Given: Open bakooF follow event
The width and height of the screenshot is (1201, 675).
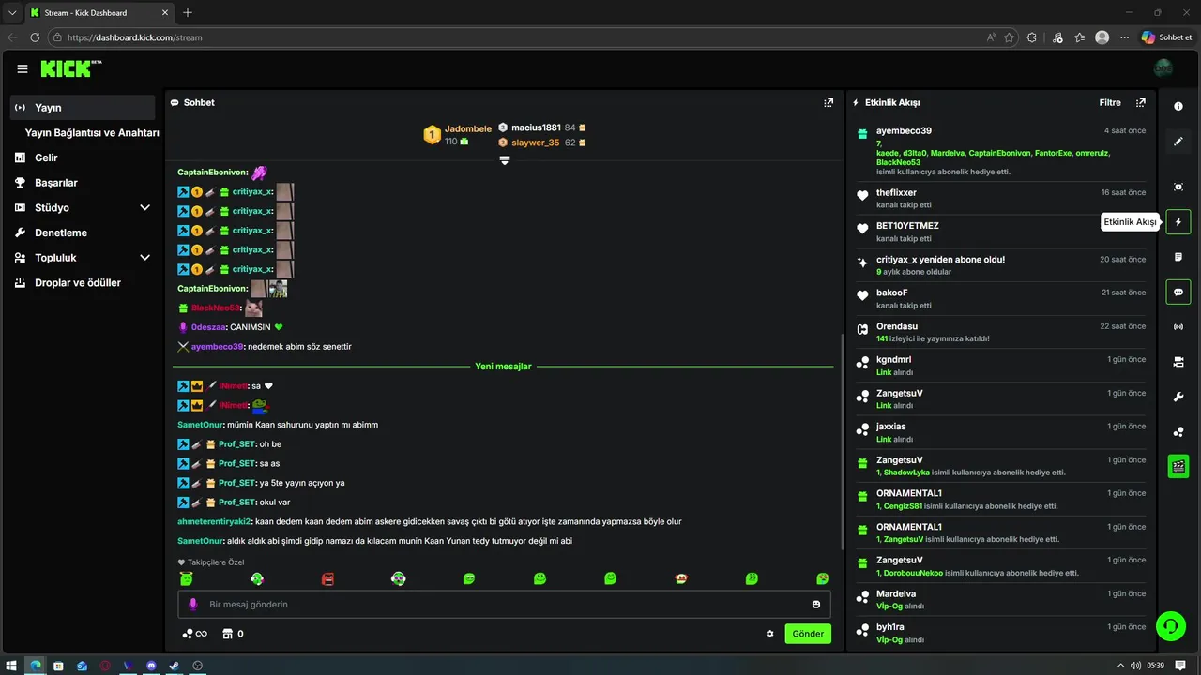Looking at the screenshot, I should pos(1002,298).
